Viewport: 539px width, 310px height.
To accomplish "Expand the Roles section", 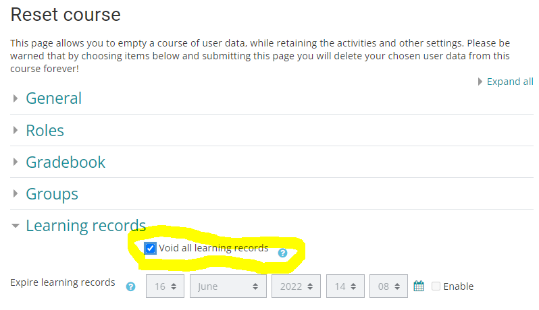I will 45,130.
